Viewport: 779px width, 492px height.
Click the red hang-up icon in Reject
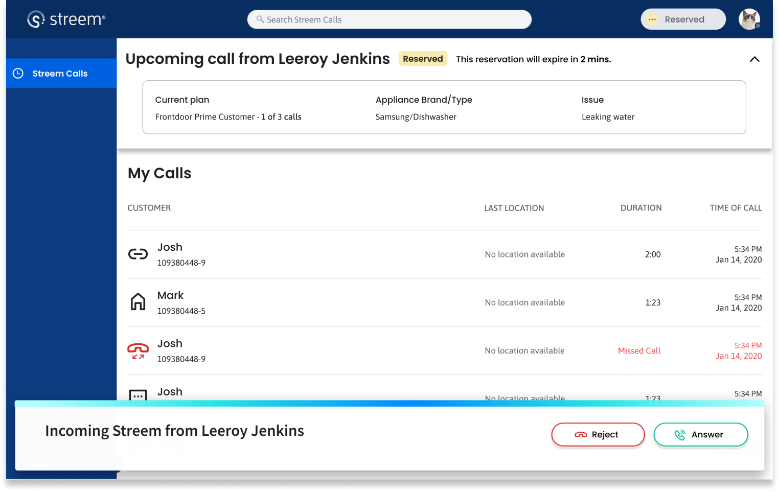(581, 435)
